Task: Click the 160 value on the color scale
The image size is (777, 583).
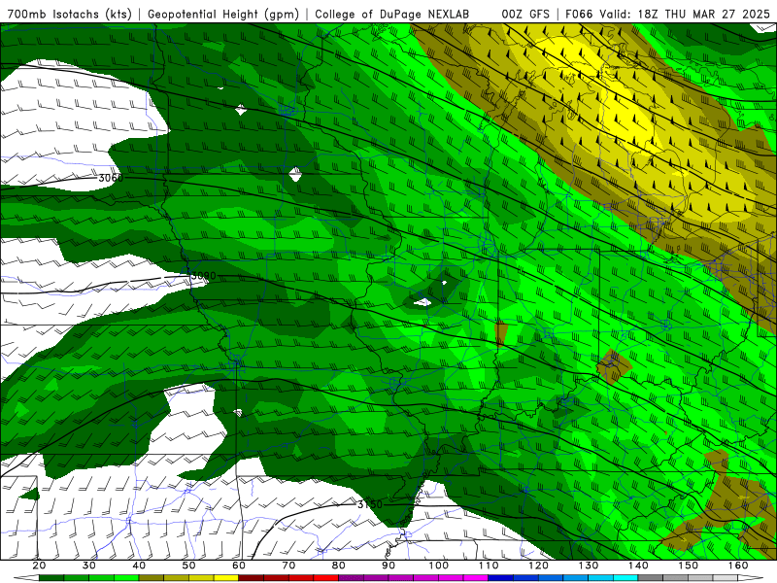Action: (738, 566)
